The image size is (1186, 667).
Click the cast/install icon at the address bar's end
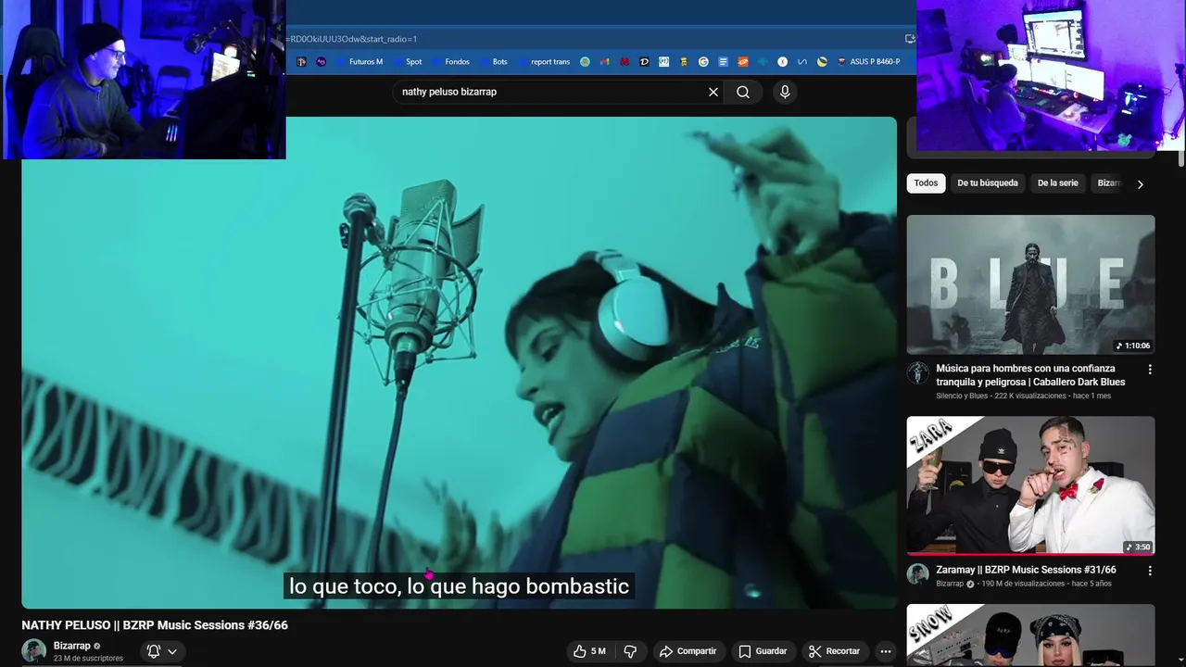point(909,39)
